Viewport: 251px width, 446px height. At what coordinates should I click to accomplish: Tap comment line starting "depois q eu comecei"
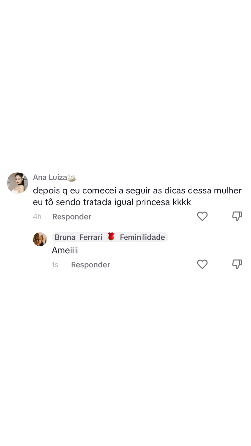[137, 190]
